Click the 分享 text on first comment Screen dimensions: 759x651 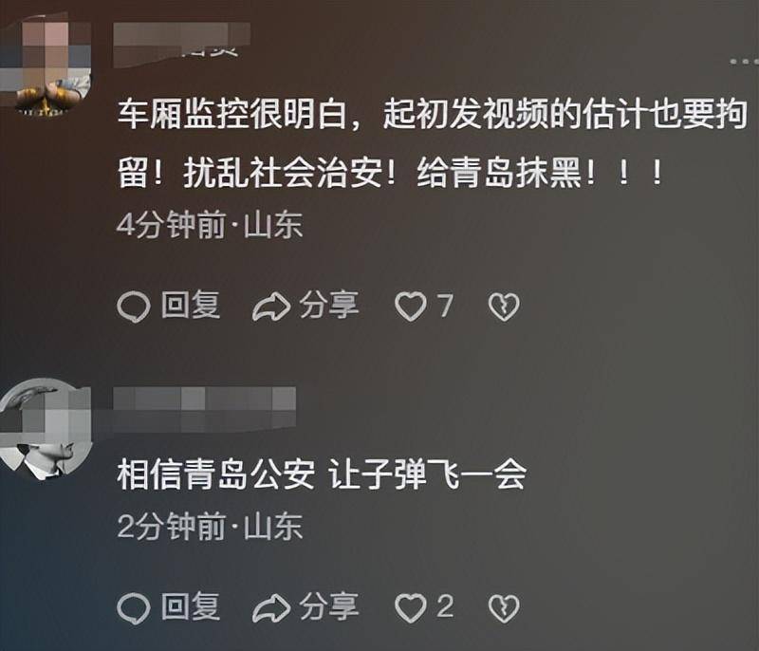(329, 306)
